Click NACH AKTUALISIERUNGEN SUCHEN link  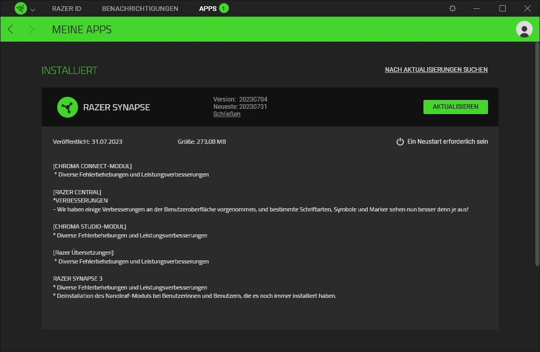coord(436,70)
